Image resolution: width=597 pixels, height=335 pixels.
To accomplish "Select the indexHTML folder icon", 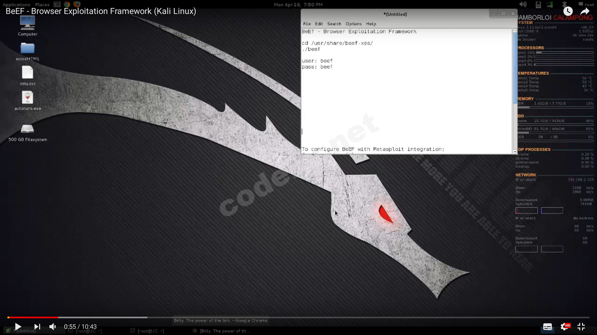I will [27, 51].
